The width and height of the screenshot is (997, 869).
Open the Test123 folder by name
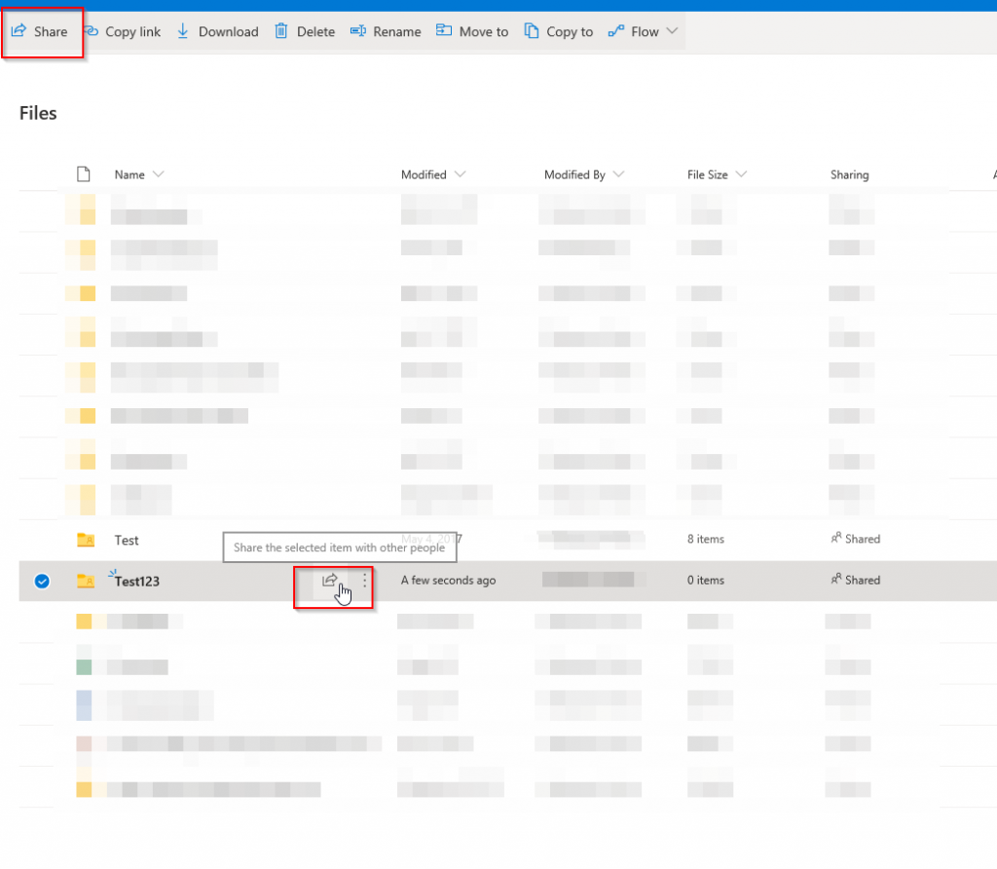click(137, 582)
